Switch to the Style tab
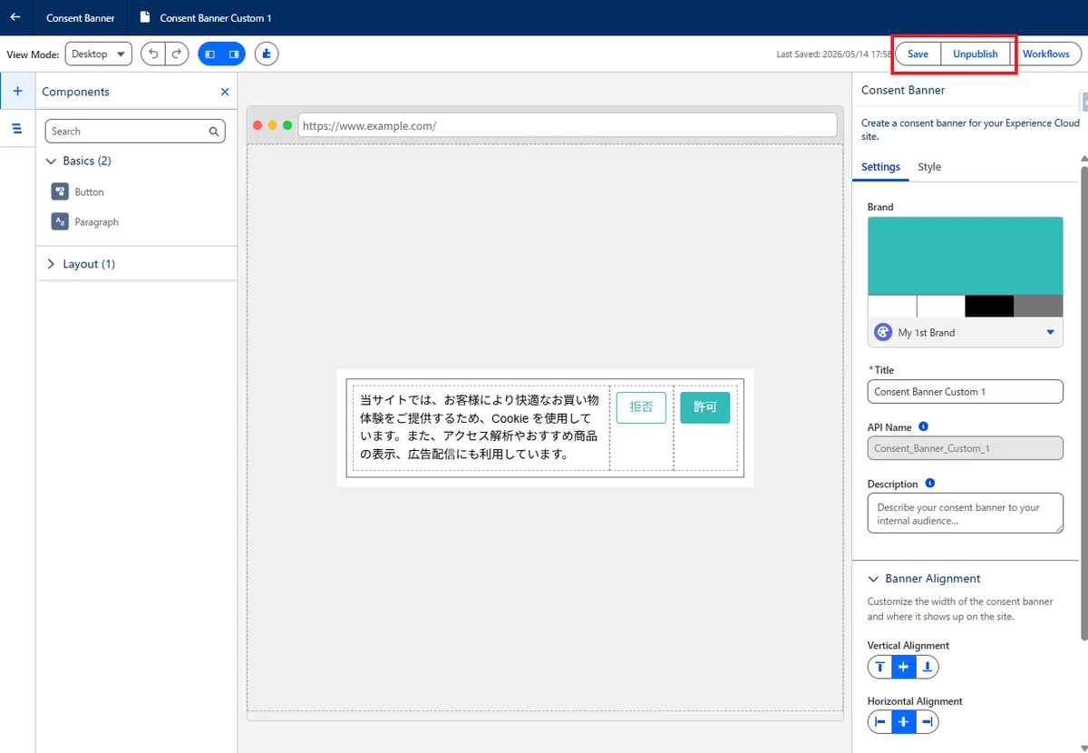This screenshot has height=753, width=1088. (x=929, y=167)
